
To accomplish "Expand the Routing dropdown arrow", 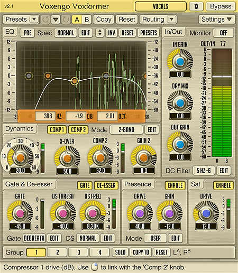I will point(172,20).
